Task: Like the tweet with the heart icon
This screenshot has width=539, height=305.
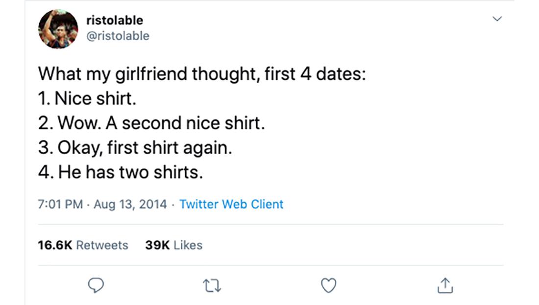Action: coord(328,285)
